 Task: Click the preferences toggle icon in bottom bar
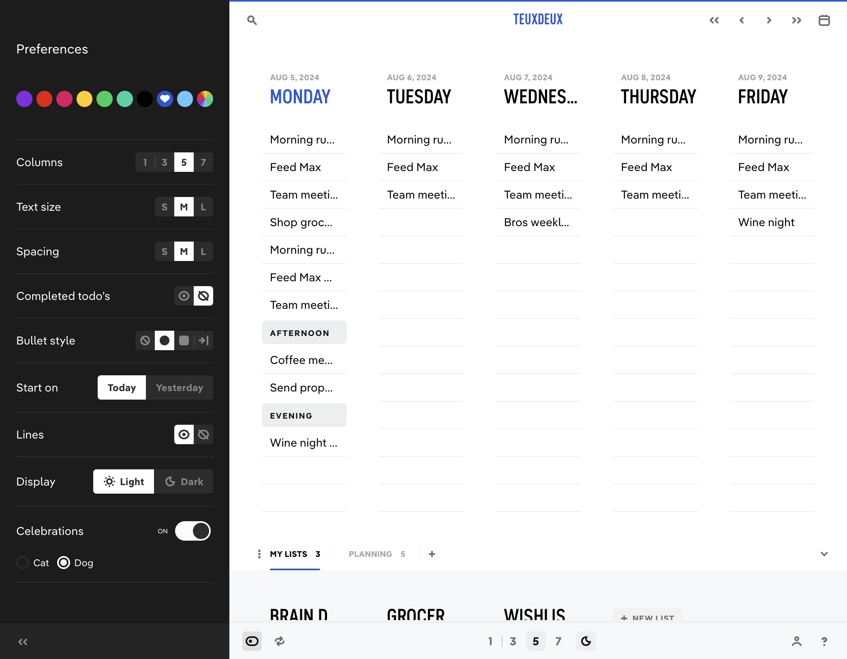coord(252,641)
